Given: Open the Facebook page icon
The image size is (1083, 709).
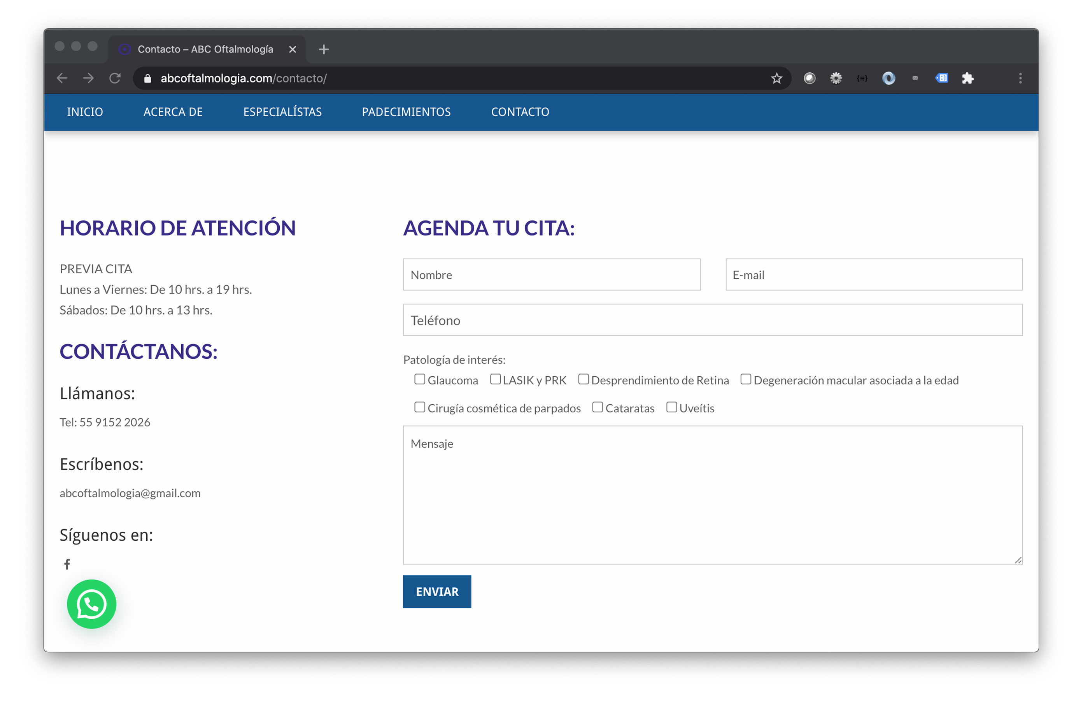Looking at the screenshot, I should pyautogui.click(x=67, y=564).
